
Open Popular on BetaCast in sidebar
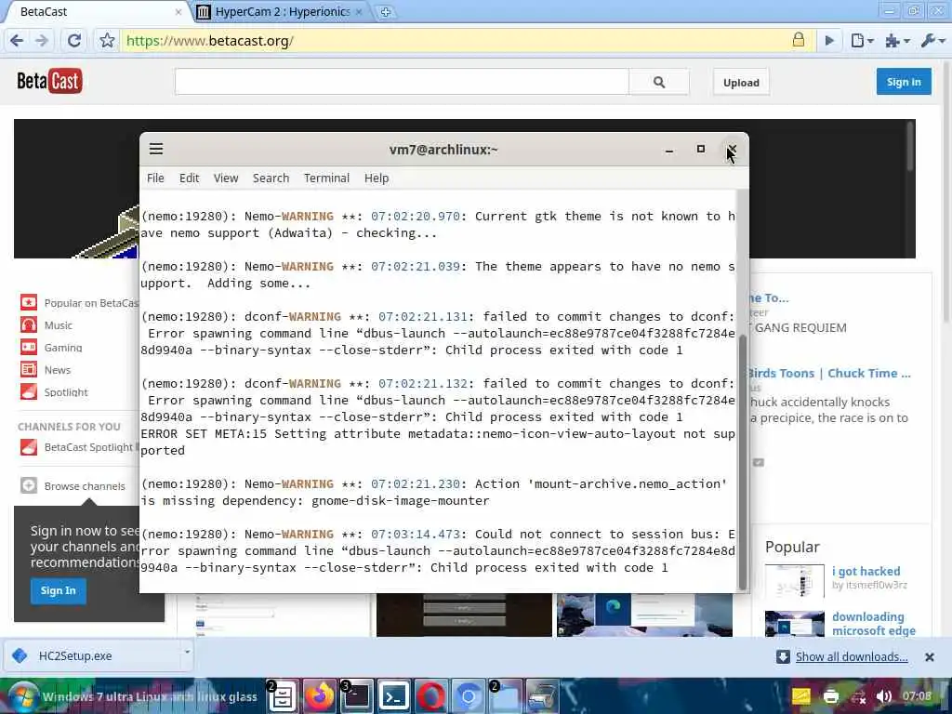(91, 303)
